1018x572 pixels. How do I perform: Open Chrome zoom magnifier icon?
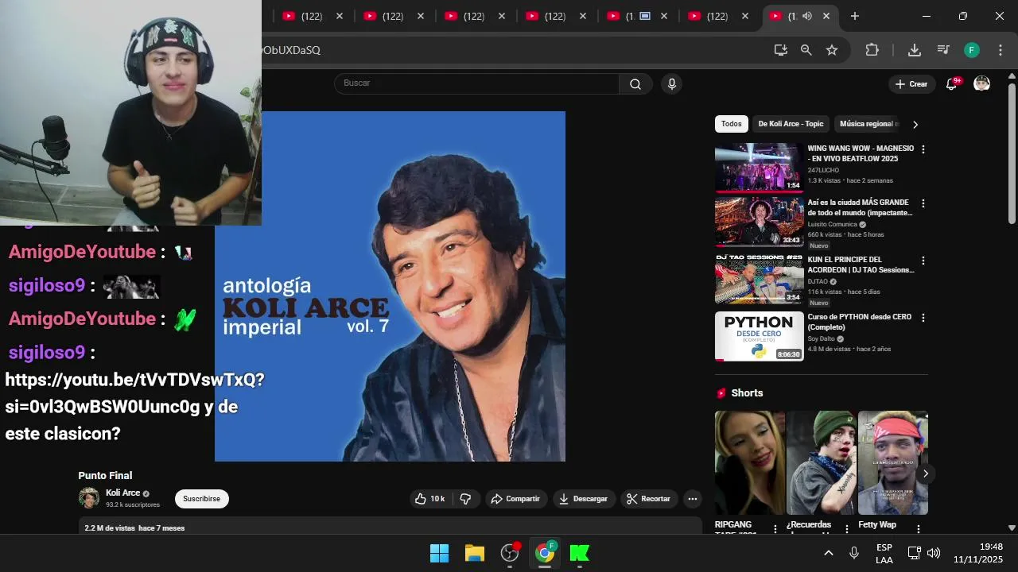806,50
